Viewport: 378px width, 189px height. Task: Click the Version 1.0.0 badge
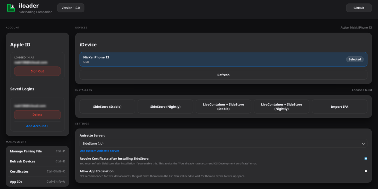tap(71, 8)
